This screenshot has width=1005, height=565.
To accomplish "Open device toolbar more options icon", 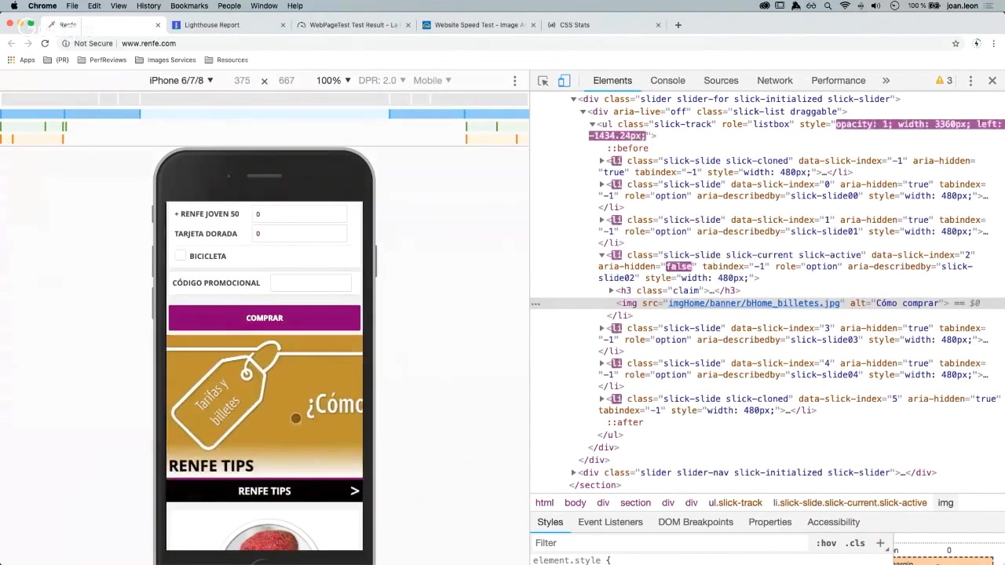I will point(515,81).
